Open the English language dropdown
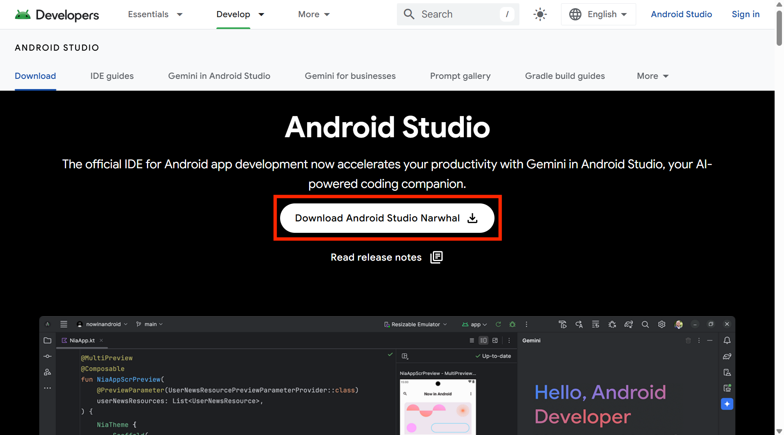The height and width of the screenshot is (435, 784). point(598,14)
